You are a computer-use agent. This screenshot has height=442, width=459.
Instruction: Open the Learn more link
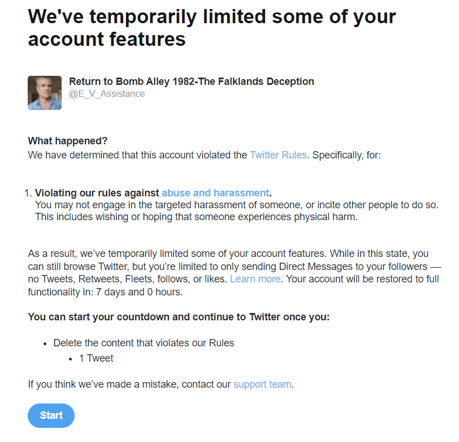(255, 279)
